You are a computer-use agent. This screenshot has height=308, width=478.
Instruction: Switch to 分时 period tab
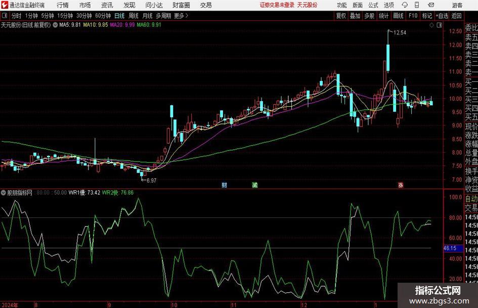(16, 16)
